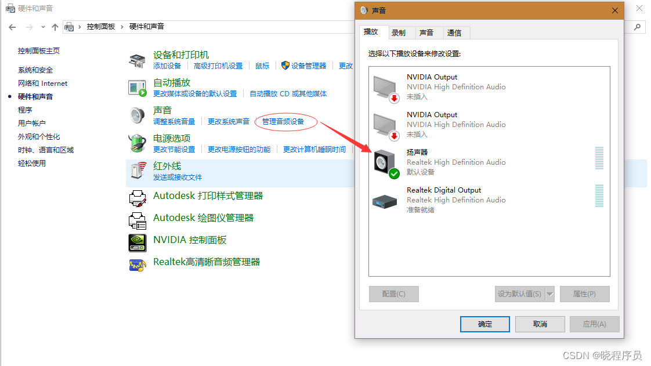Open 外观和个性化 in sidebar
Image resolution: width=651 pixels, height=366 pixels.
click(39, 136)
